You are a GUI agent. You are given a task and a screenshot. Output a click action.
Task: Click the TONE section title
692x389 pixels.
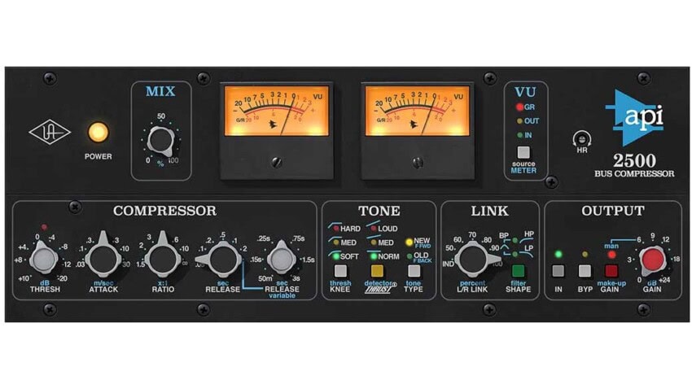[379, 211]
